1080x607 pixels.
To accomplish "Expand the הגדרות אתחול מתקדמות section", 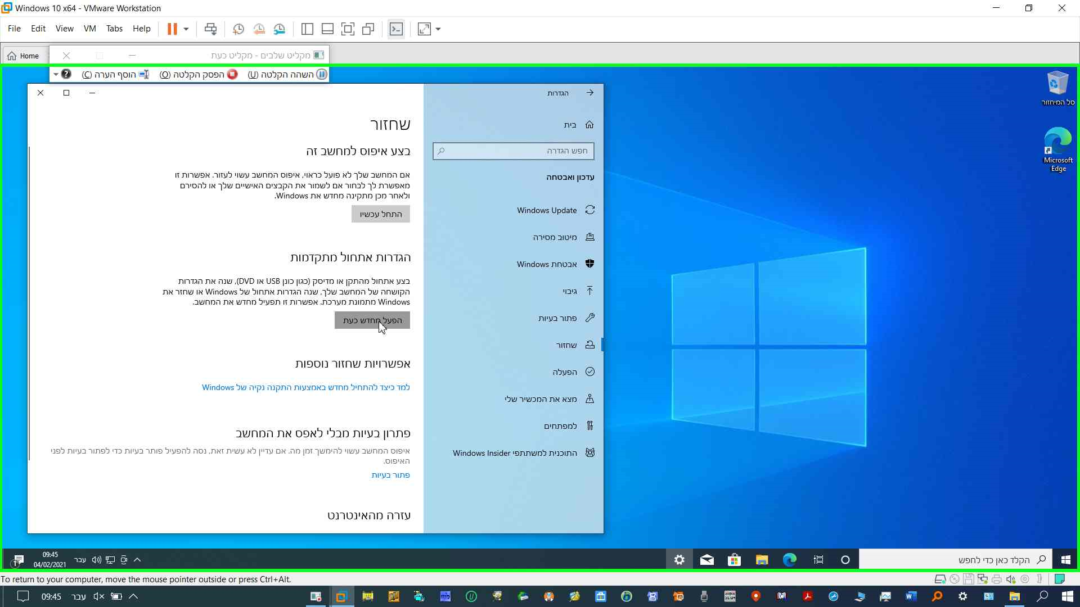I will [x=349, y=256].
